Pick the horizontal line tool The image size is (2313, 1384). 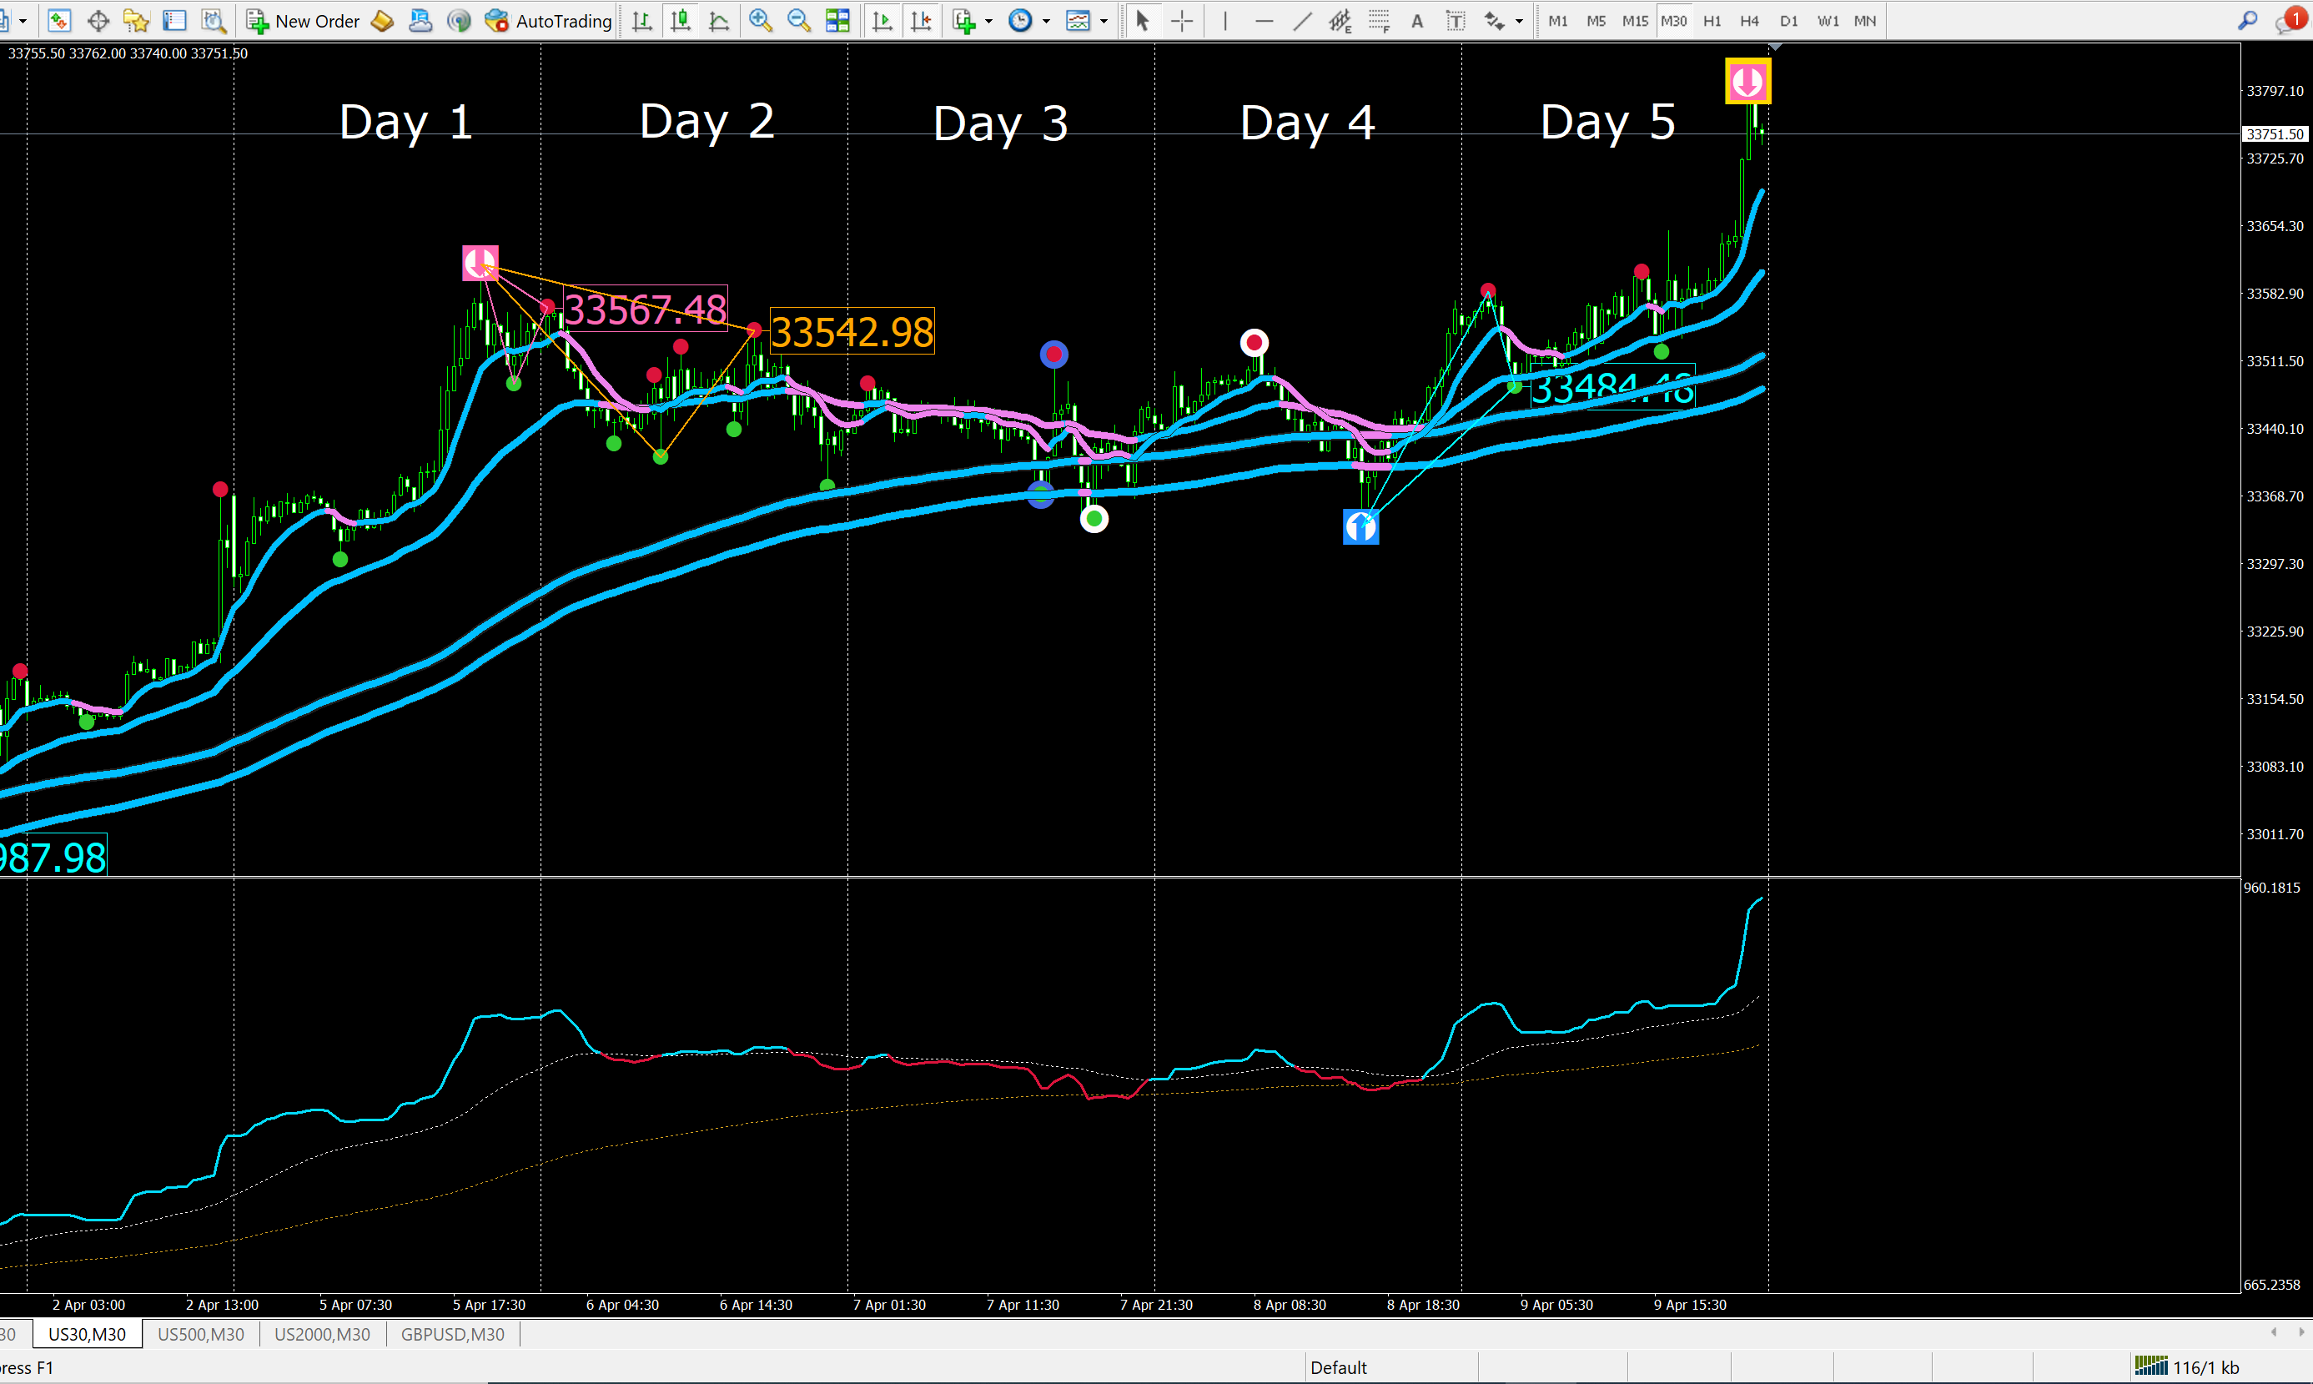tap(1265, 21)
